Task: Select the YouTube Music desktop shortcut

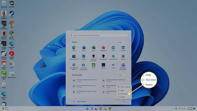Action: [12, 55]
